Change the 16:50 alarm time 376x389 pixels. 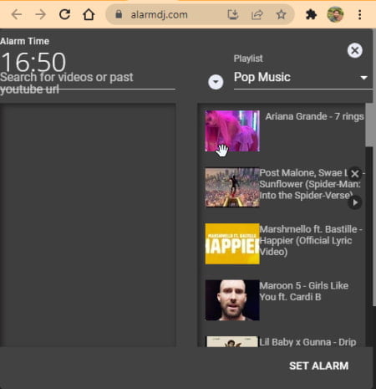33,62
